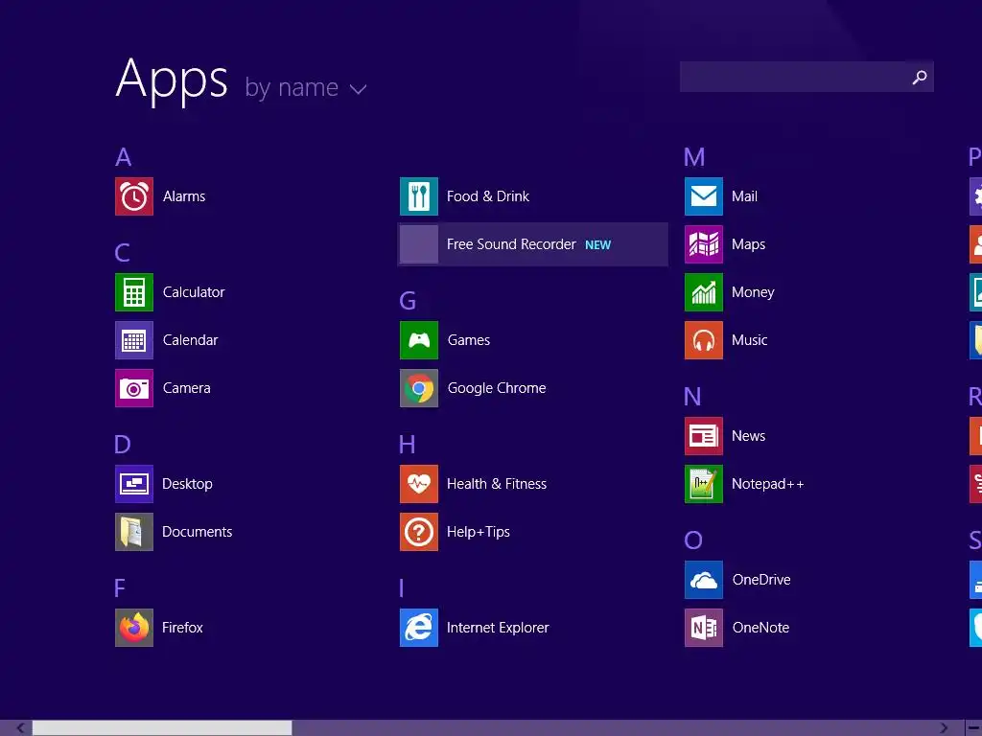Click the 'Money' label
Image resolution: width=982 pixels, height=736 pixels.
point(754,293)
